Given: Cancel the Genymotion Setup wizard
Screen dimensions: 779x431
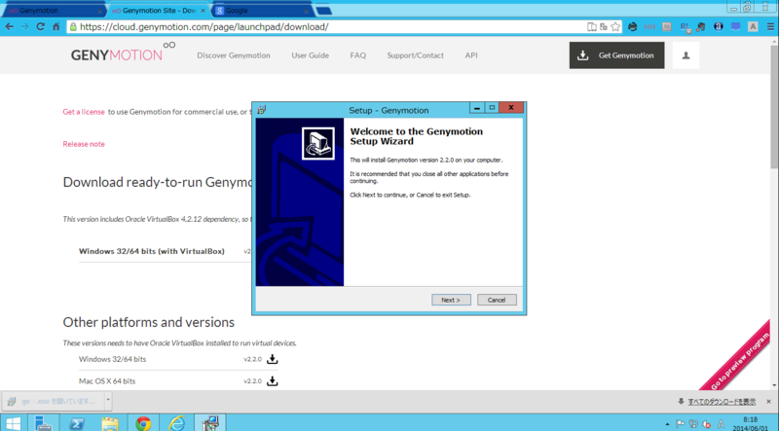Looking at the screenshot, I should point(497,300).
